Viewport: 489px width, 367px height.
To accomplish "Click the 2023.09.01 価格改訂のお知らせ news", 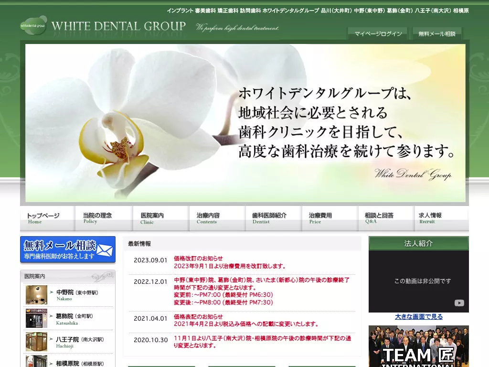I will pos(230,262).
